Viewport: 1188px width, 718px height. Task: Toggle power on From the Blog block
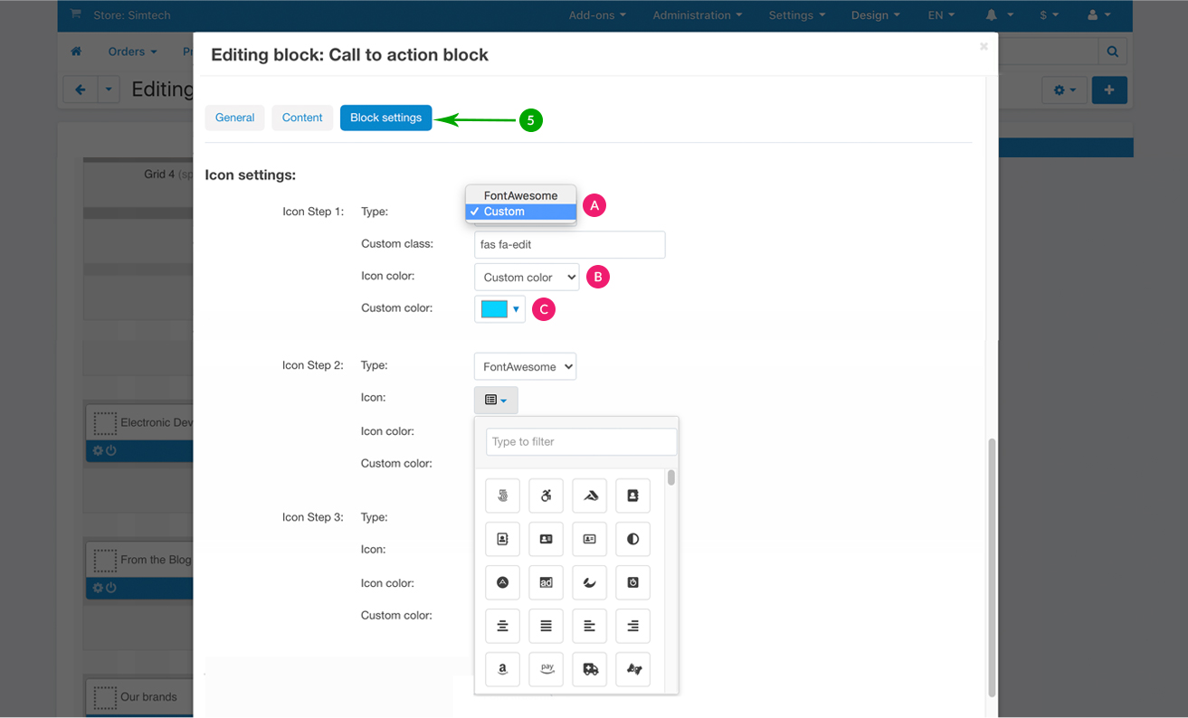click(x=111, y=588)
